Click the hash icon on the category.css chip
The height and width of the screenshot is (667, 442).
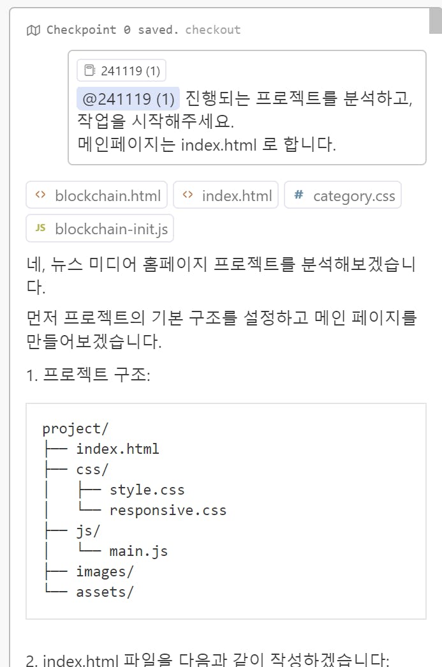(x=298, y=195)
